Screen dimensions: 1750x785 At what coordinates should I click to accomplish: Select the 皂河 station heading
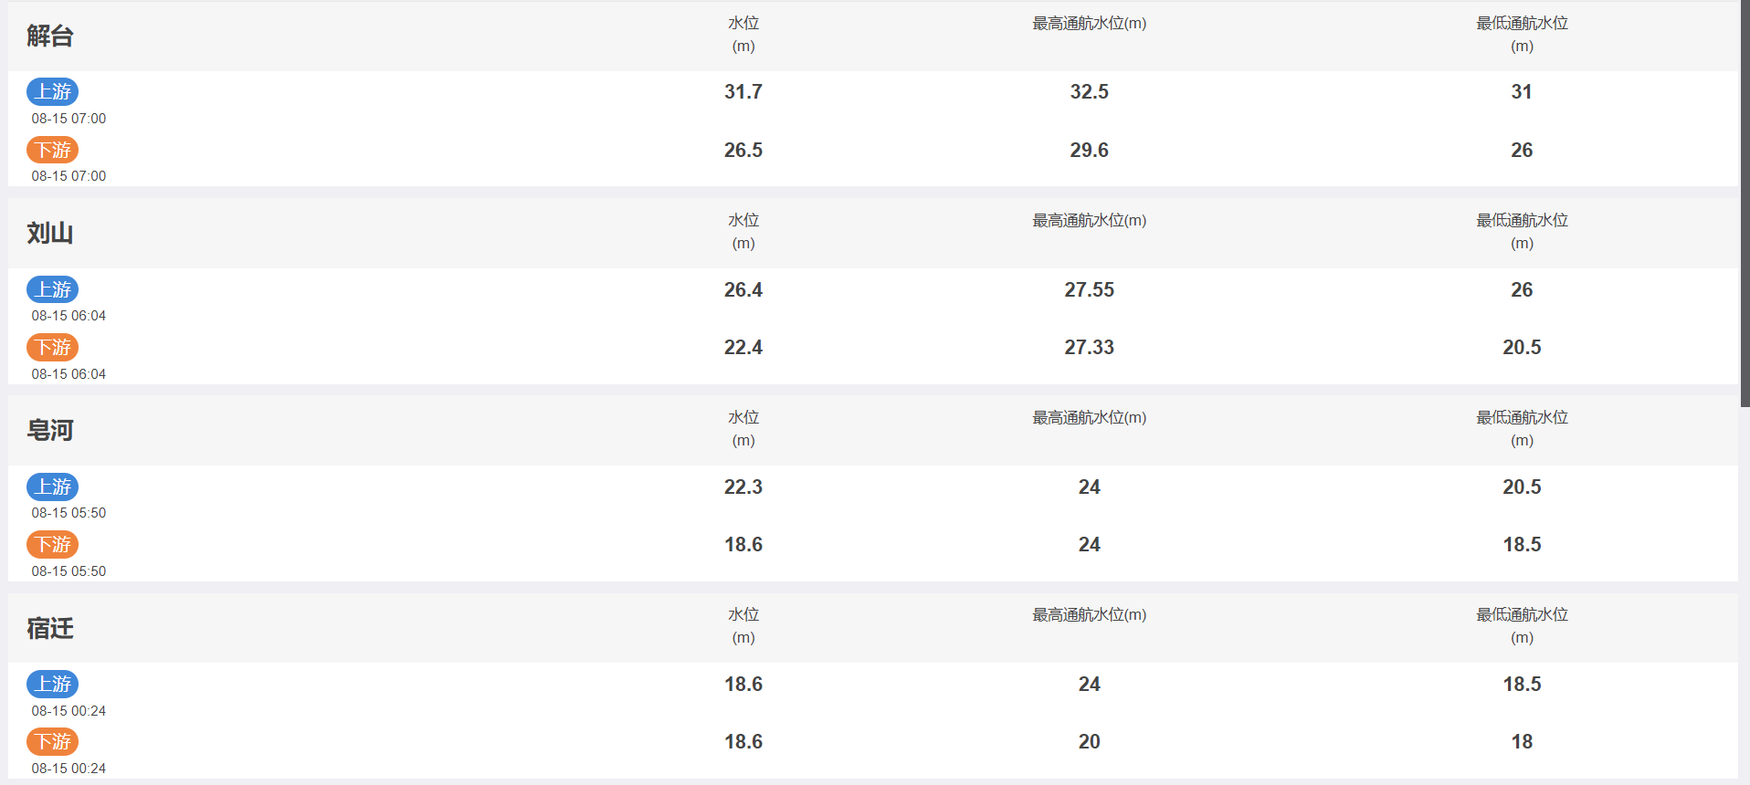point(50,430)
